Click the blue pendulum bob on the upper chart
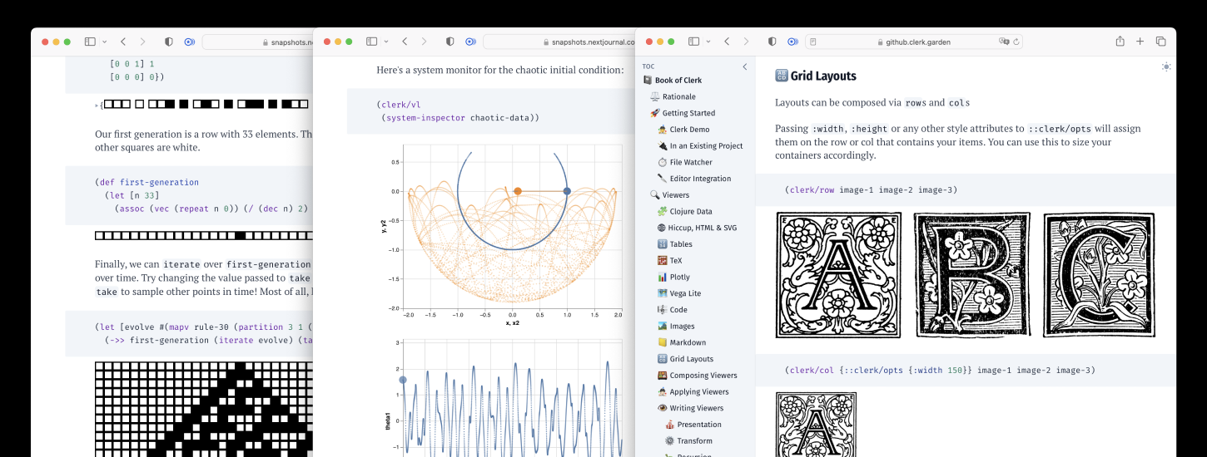Image resolution: width=1207 pixels, height=457 pixels. pyautogui.click(x=567, y=191)
